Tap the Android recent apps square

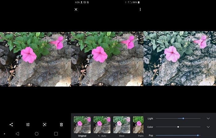[56, 134]
